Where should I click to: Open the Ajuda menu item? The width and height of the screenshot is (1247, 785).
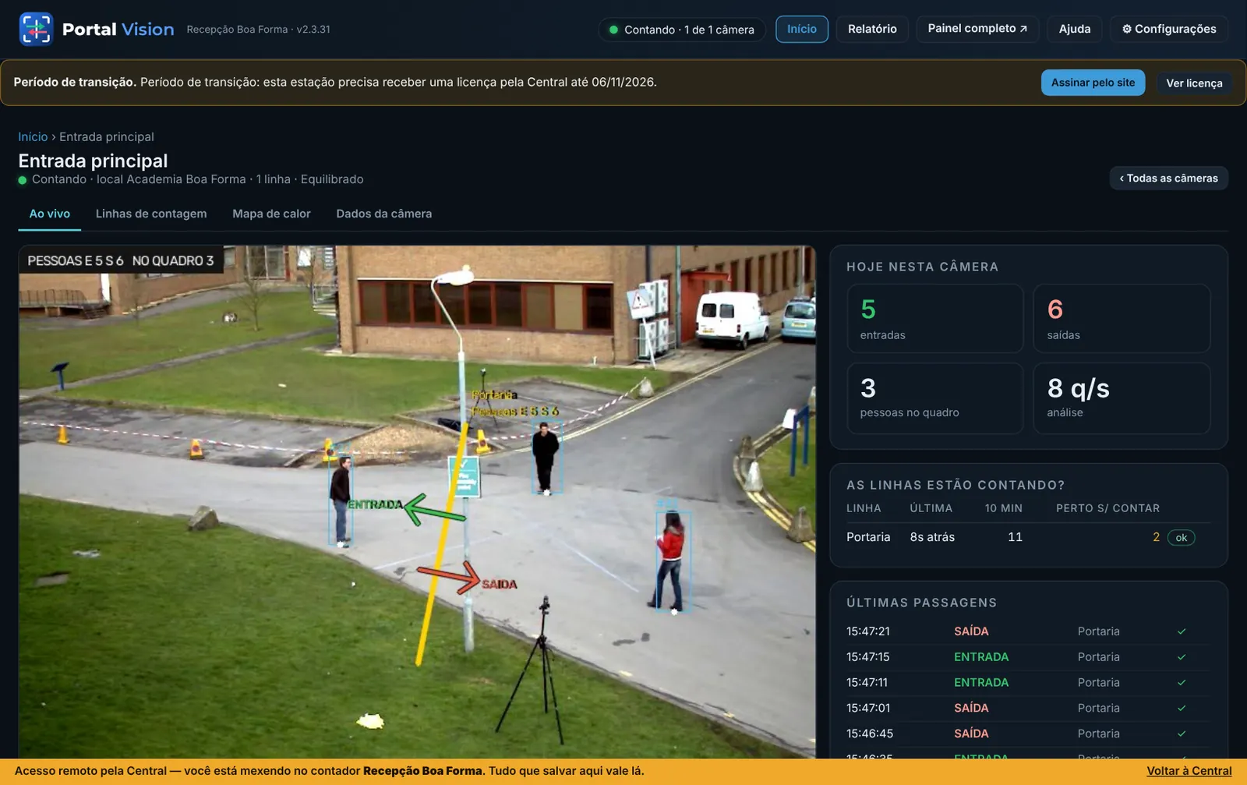pyautogui.click(x=1074, y=29)
